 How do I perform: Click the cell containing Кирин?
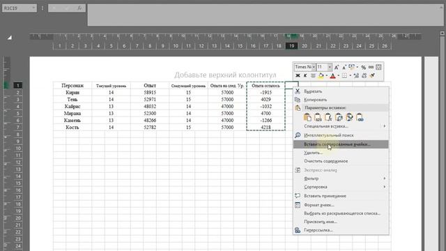pos(72,93)
